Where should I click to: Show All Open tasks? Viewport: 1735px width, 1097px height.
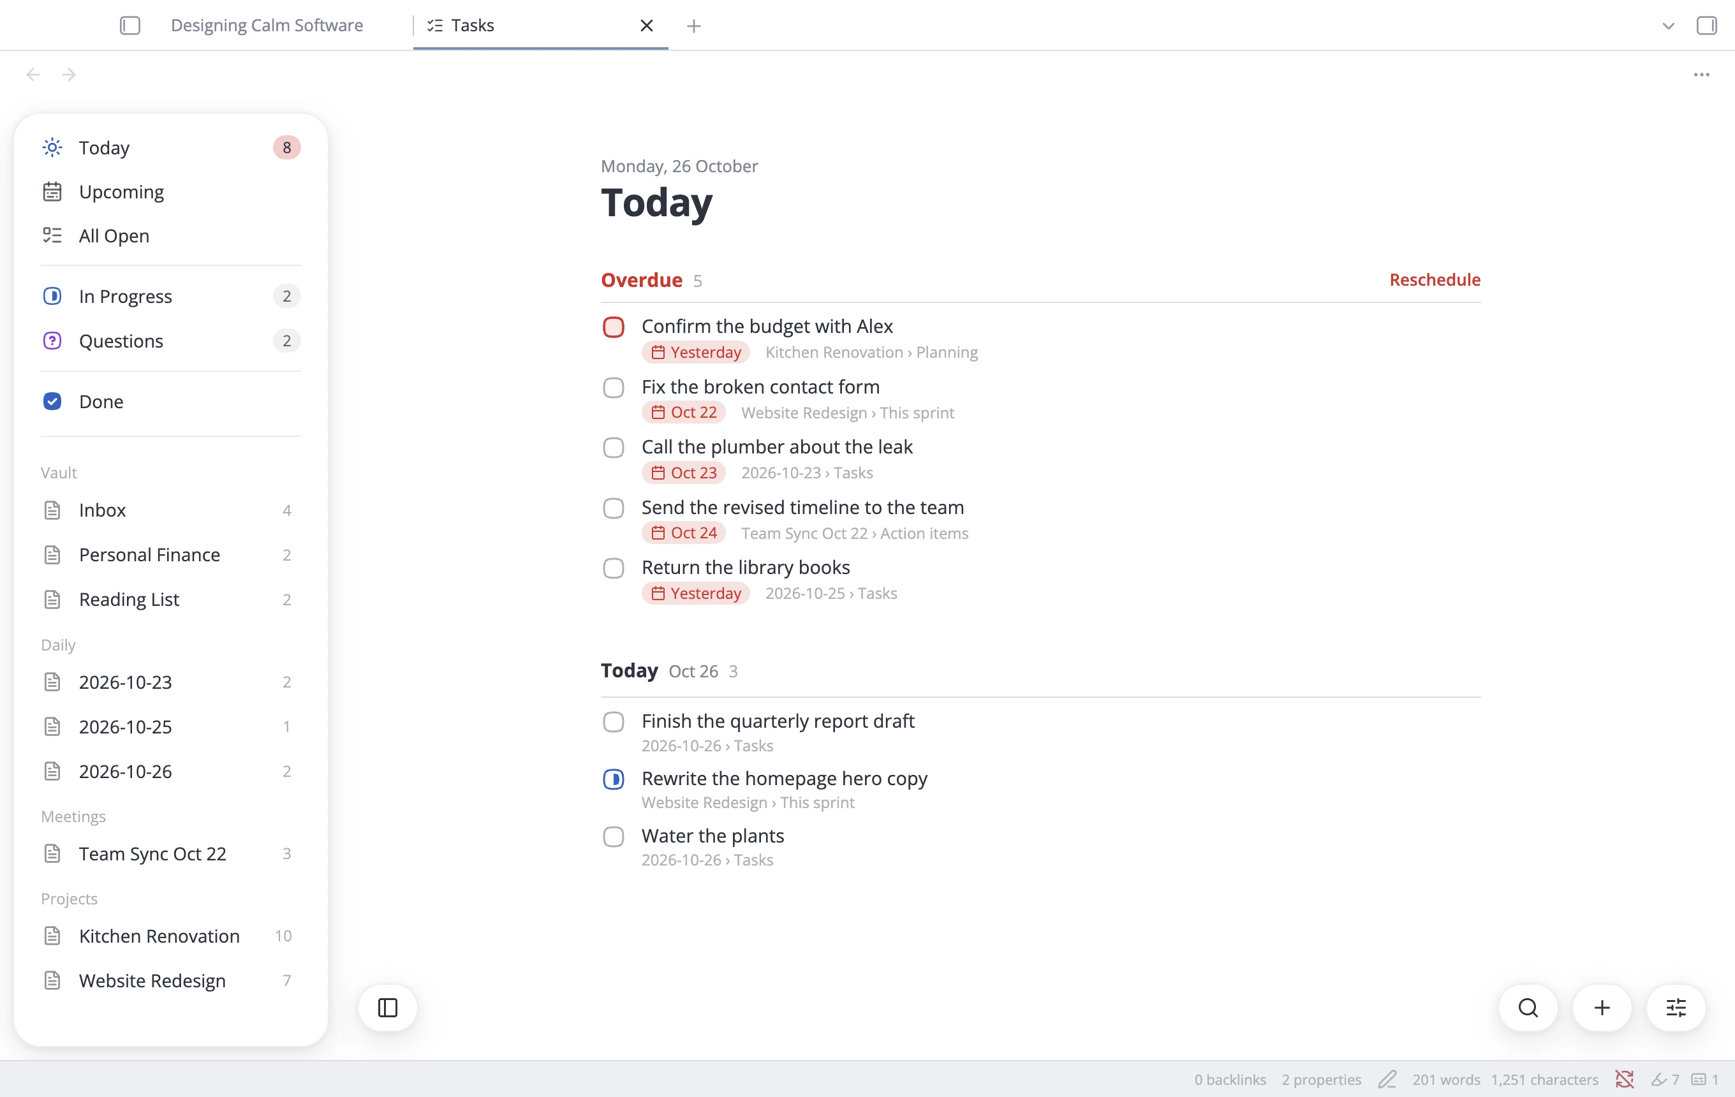click(x=171, y=235)
